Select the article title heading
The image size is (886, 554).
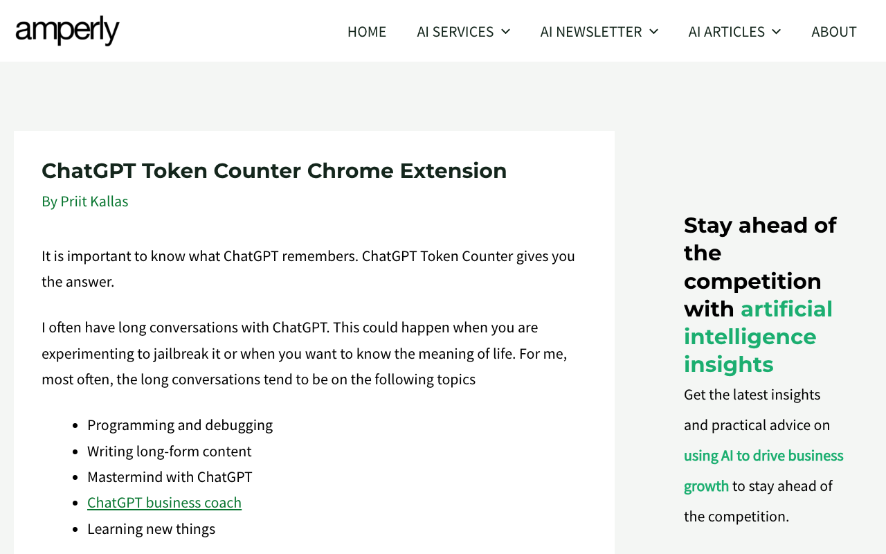click(x=274, y=170)
